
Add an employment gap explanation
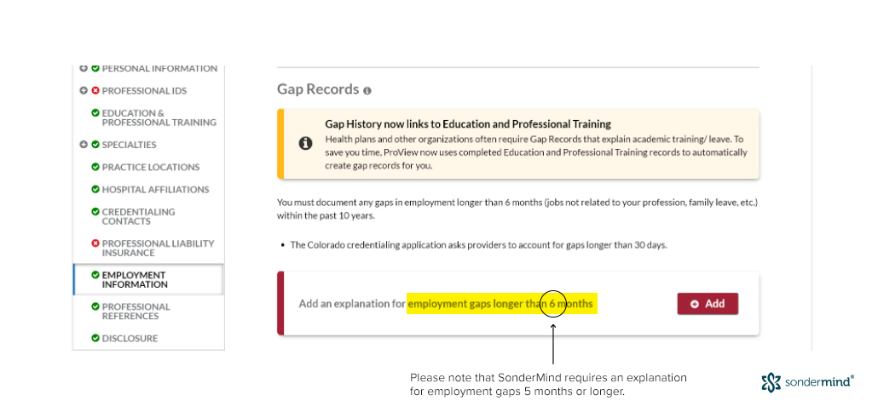[x=708, y=304]
